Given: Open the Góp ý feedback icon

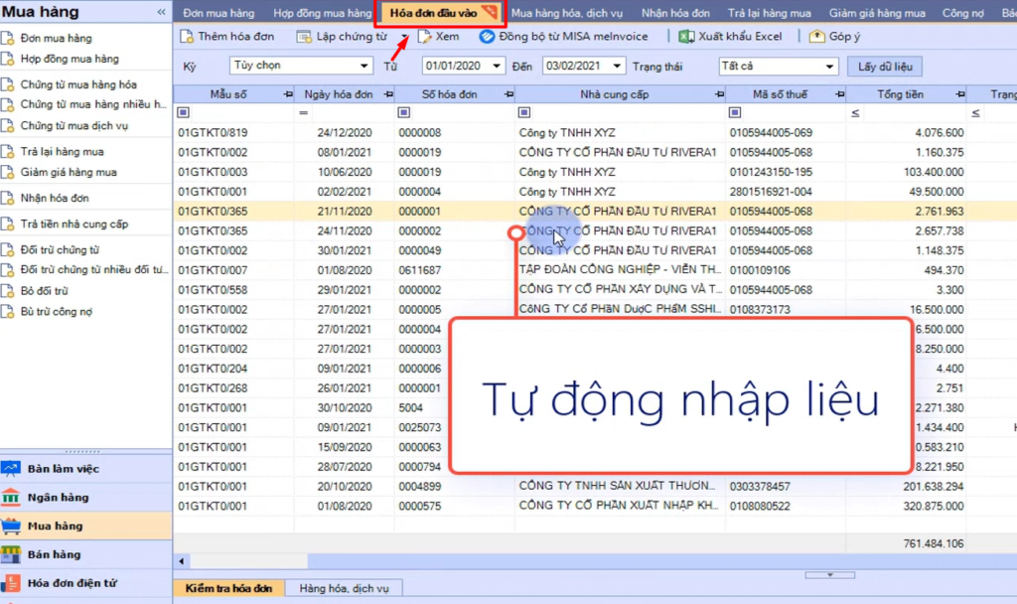Looking at the screenshot, I should coord(817,37).
